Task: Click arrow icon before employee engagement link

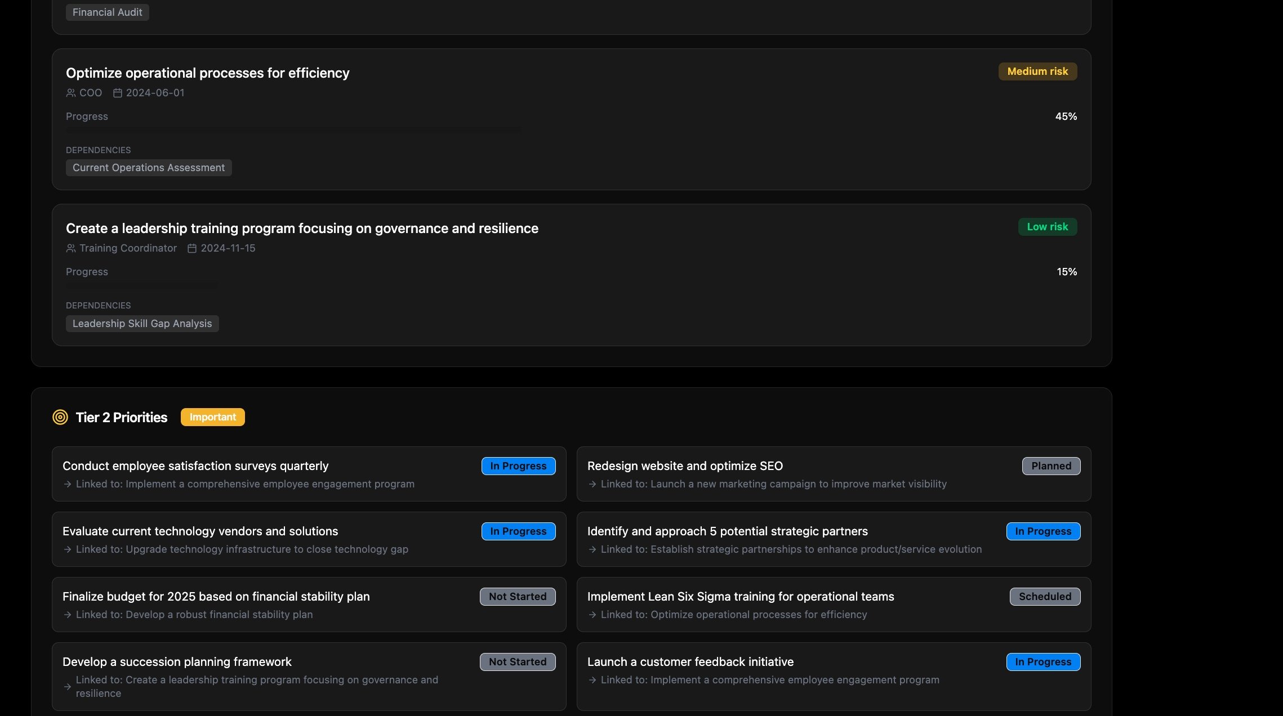Action: (x=68, y=484)
